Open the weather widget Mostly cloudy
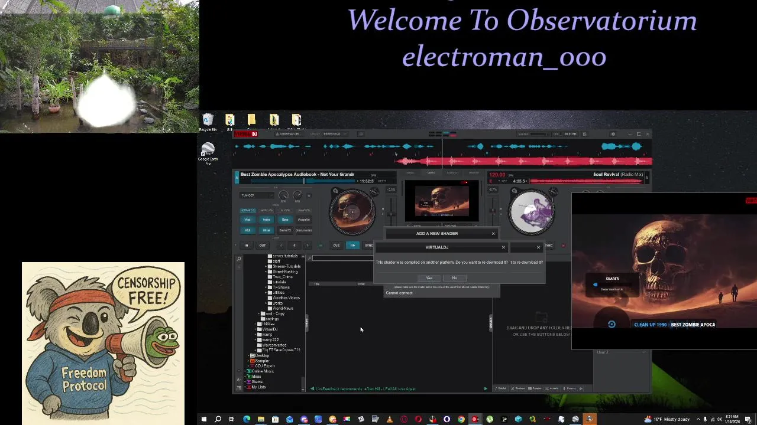The width and height of the screenshot is (757, 425). click(x=667, y=419)
